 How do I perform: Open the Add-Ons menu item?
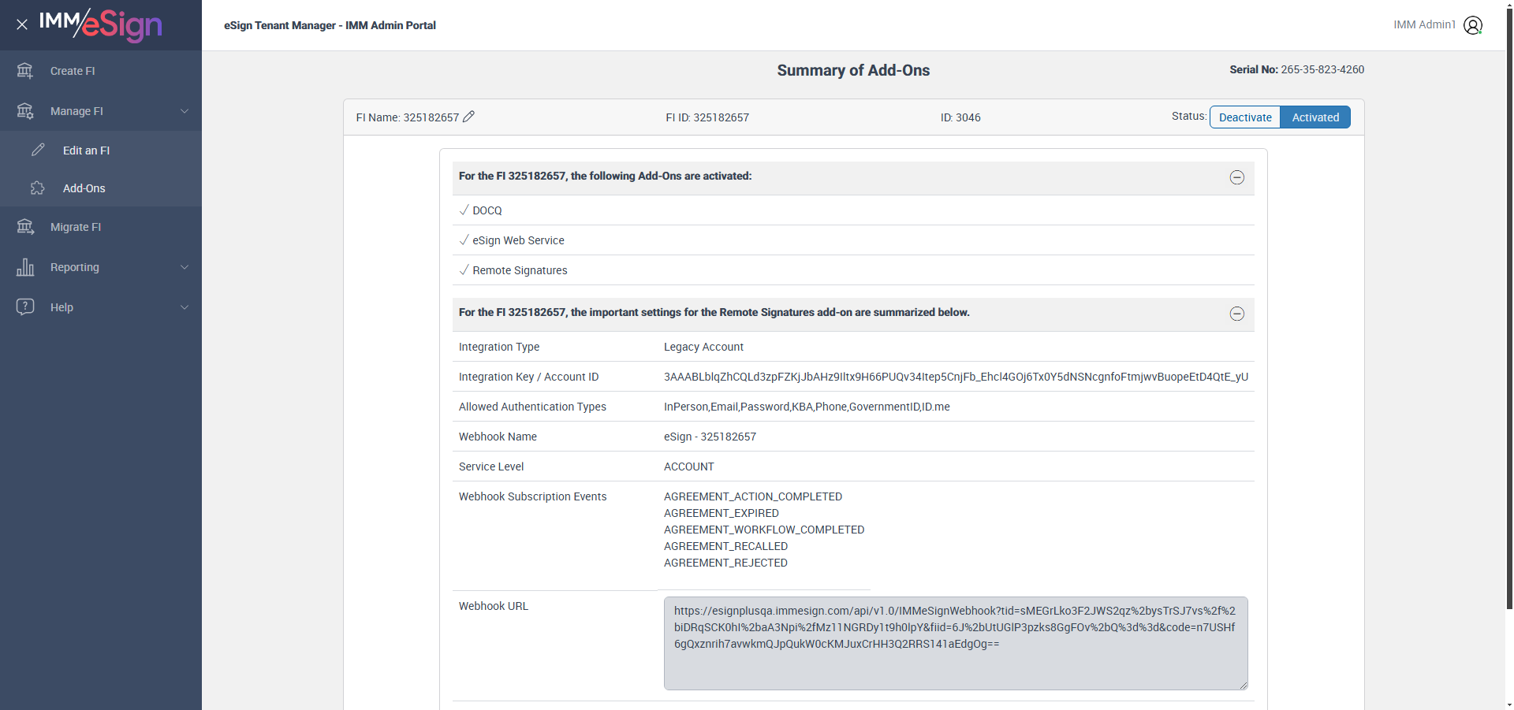(x=84, y=188)
